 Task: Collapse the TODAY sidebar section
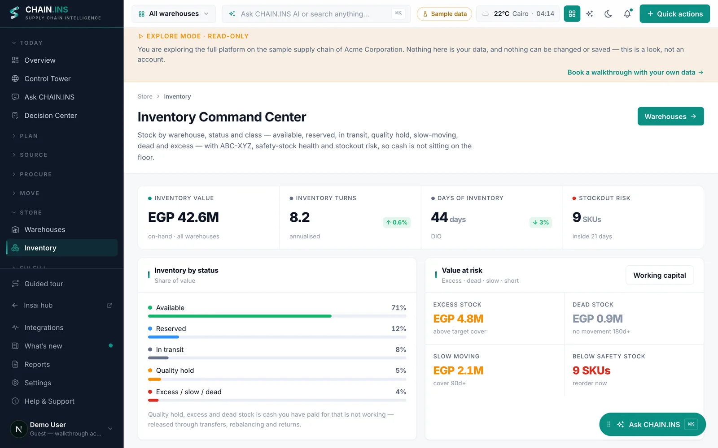pyautogui.click(x=27, y=43)
